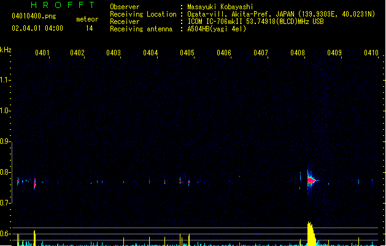
Task: Click the 0403 time marker
Action: tap(114, 53)
